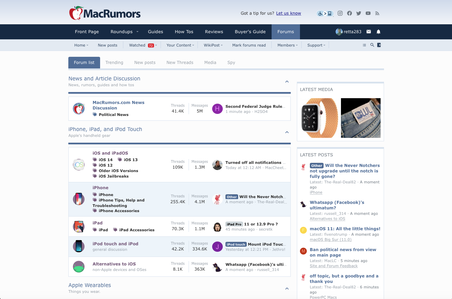Open the Instagram icon link

tap(340, 13)
